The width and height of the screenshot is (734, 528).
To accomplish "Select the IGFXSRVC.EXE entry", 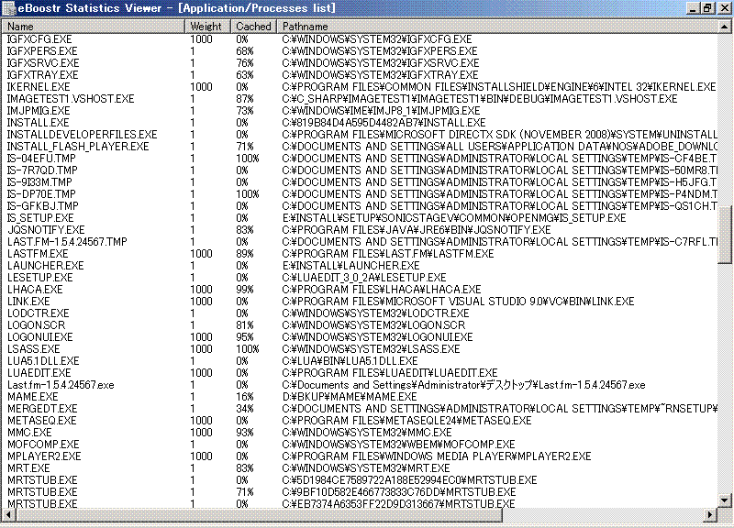I will point(360,63).
